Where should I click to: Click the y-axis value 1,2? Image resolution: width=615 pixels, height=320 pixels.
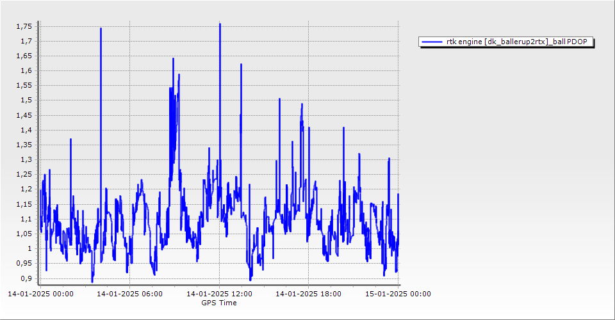pyautogui.click(x=26, y=189)
